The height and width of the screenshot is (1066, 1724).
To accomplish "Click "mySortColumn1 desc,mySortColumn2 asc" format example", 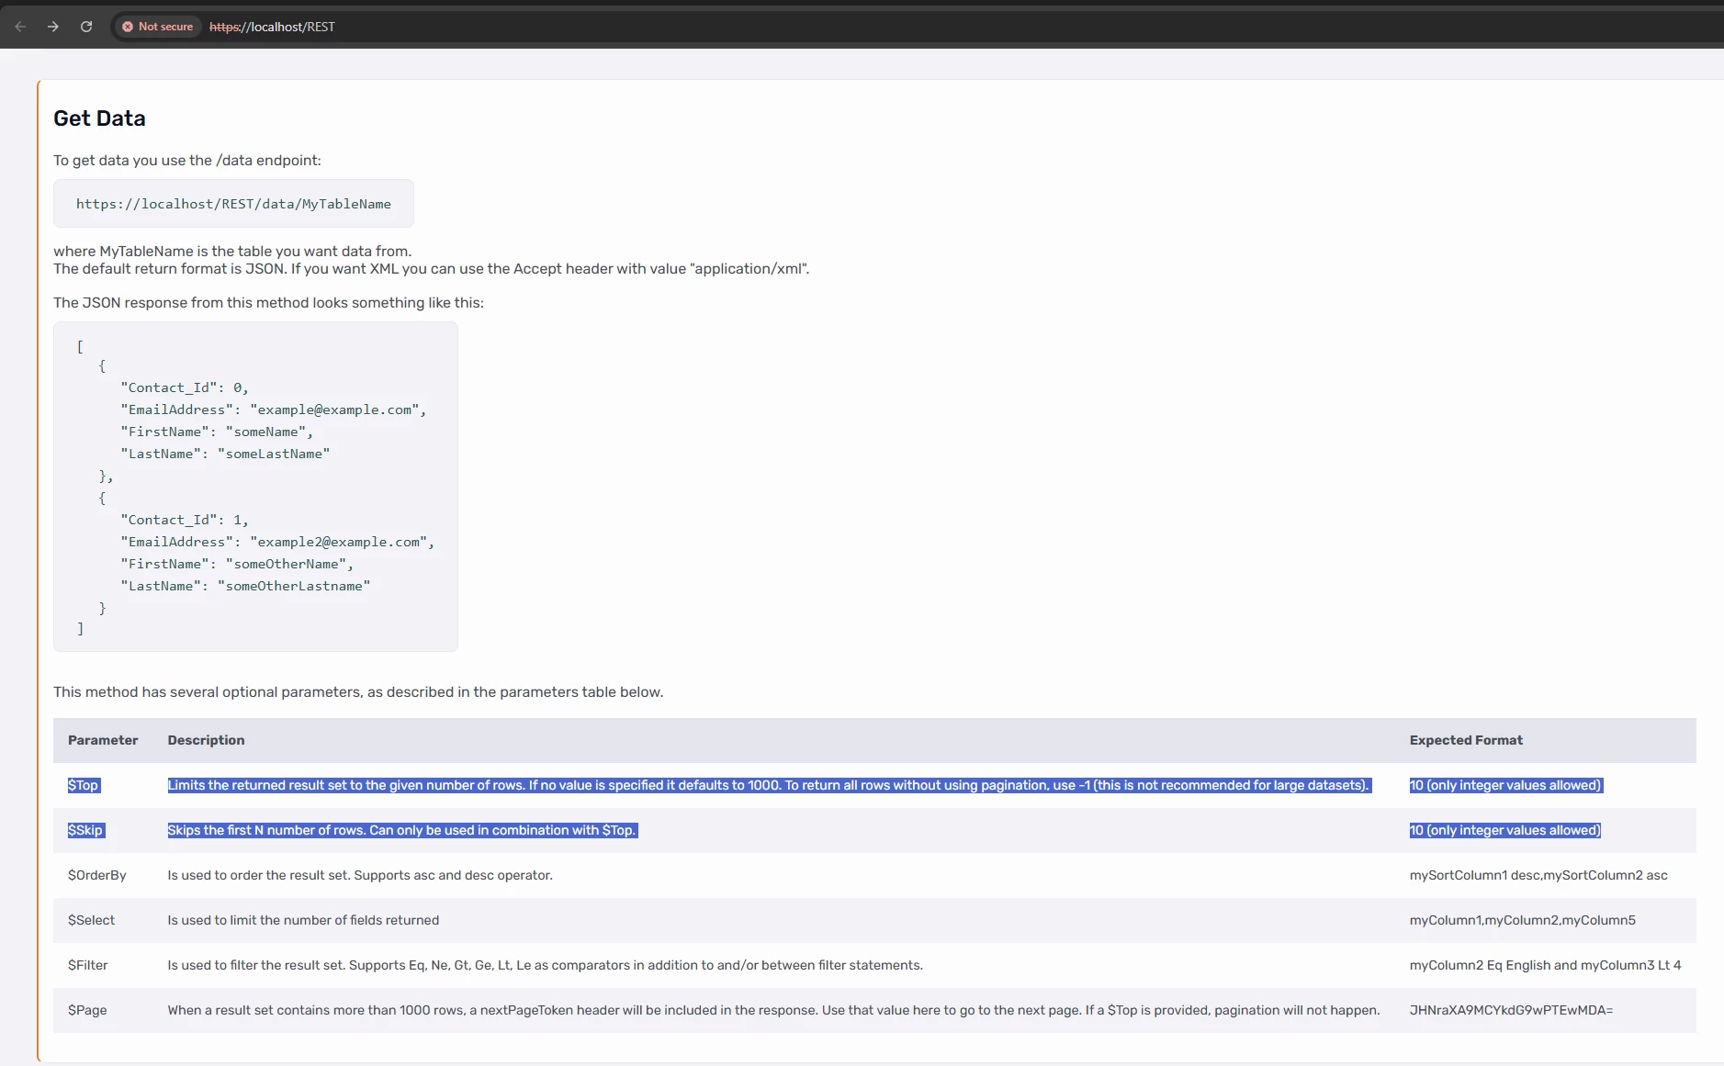I will pos(1538,875).
